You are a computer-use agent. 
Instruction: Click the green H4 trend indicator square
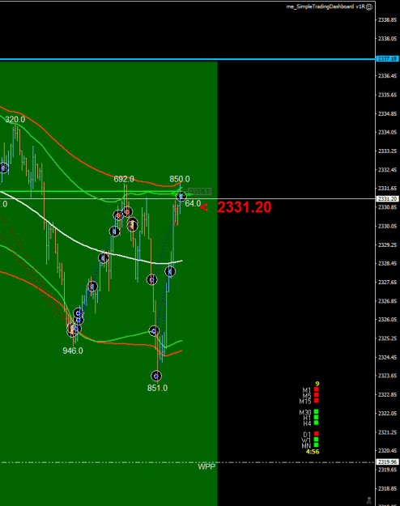pyautogui.click(x=316, y=423)
